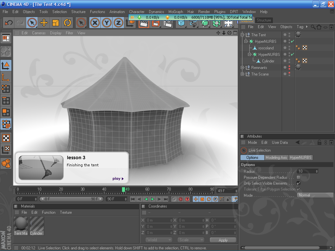Click the record keyframe button

click(x=181, y=199)
